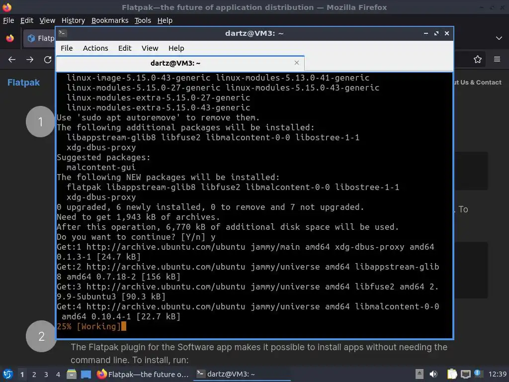The height and width of the screenshot is (382, 509).
Task: Open the Lubuntu application menu
Action: [8, 374]
